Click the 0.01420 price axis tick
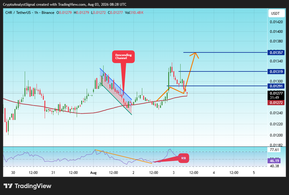The width and height of the screenshot is (289, 195). click(276, 22)
